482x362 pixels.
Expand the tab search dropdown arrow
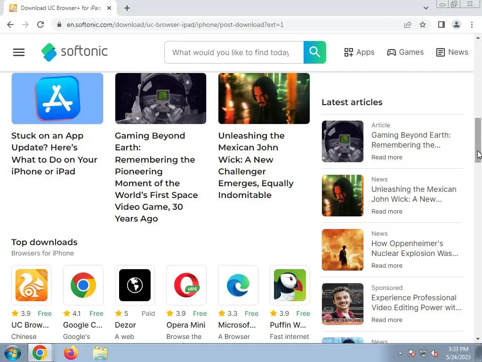[426, 8]
